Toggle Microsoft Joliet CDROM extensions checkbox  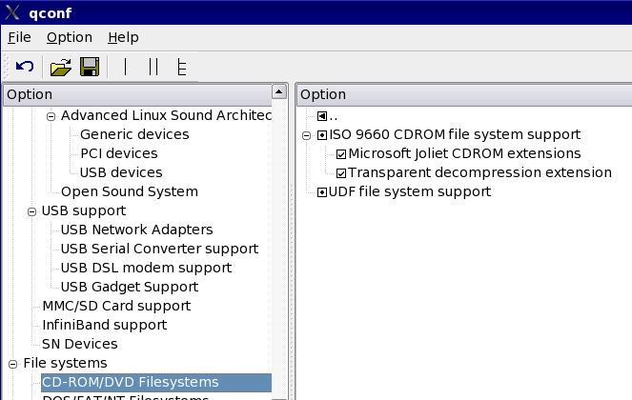click(x=341, y=154)
